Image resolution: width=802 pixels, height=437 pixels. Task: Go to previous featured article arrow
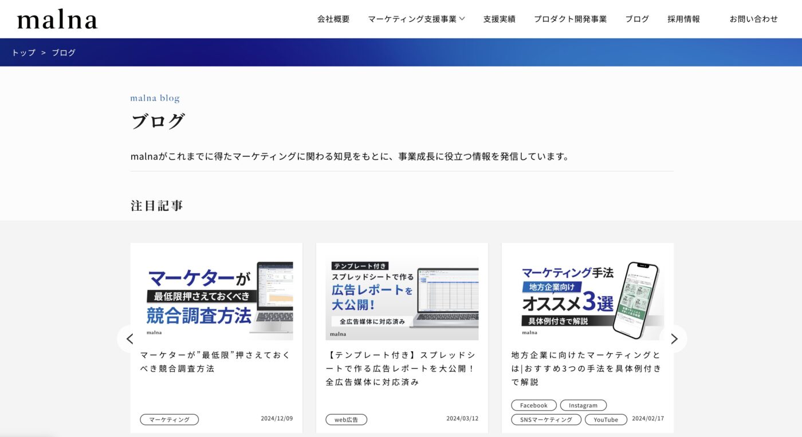click(130, 338)
